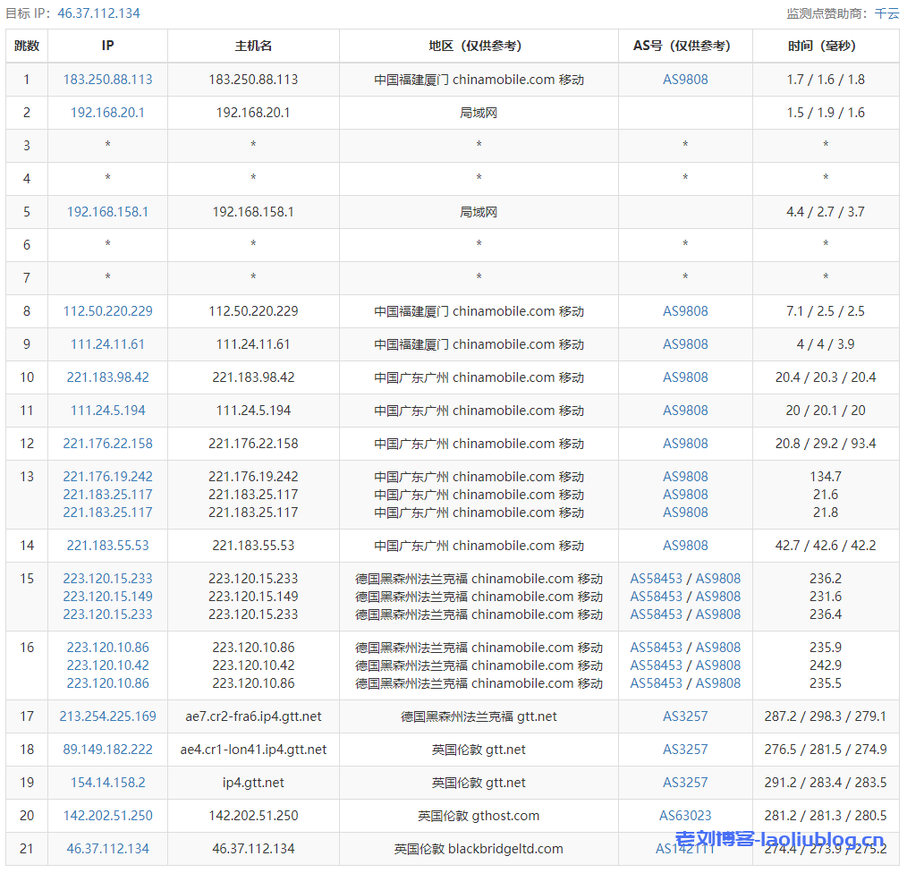The width and height of the screenshot is (907, 873).
Task: Click the 111.24.11.61 IP link
Action: (107, 344)
